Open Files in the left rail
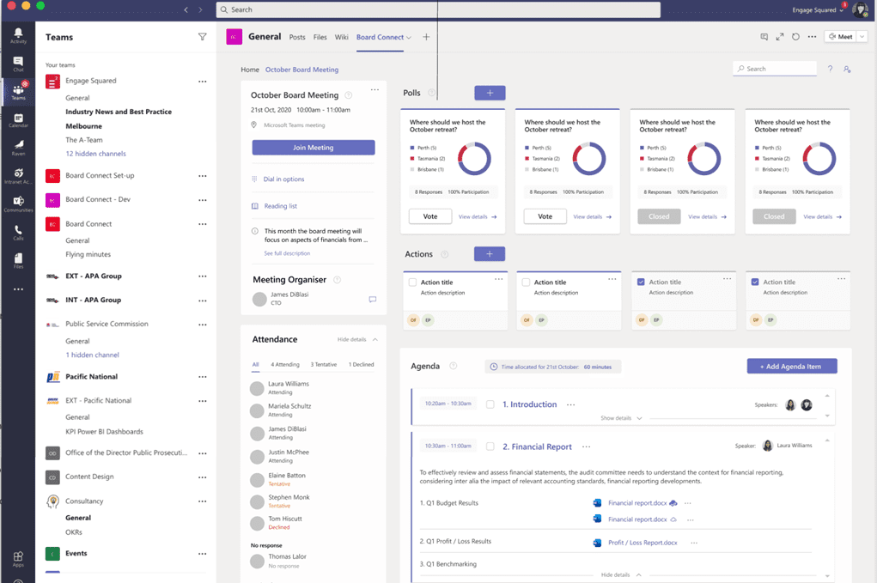This screenshot has height=583, width=877. pyautogui.click(x=17, y=259)
